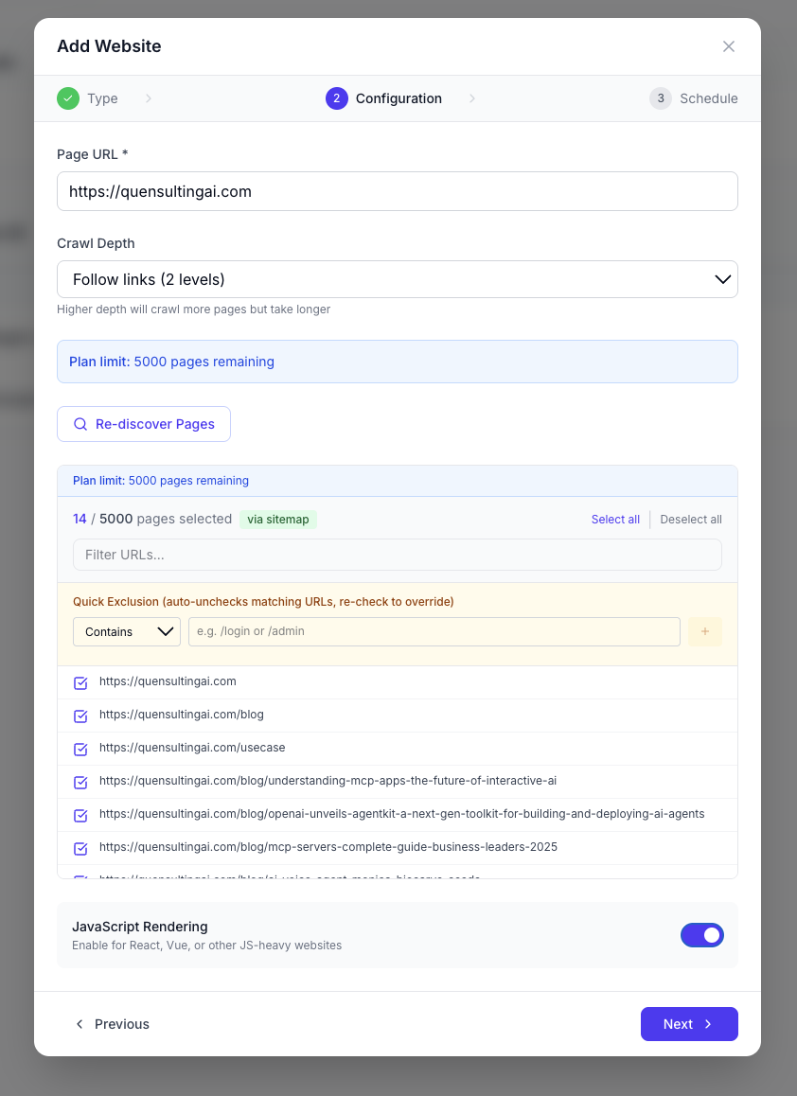
Task: Disable the JavaScript Rendering toggle
Action: [x=702, y=934]
